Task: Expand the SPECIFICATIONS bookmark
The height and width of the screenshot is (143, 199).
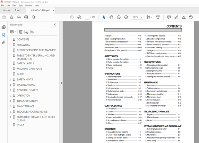Action: pyautogui.click(x=11, y=85)
